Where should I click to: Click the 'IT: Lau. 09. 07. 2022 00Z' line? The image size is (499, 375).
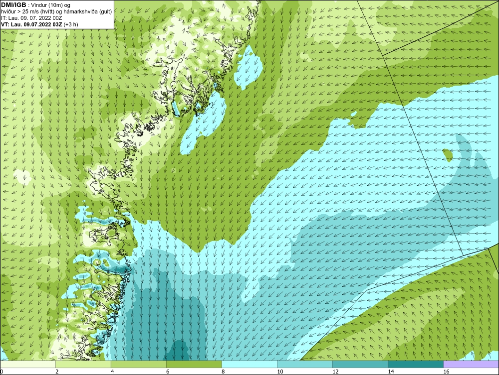click(x=31, y=18)
